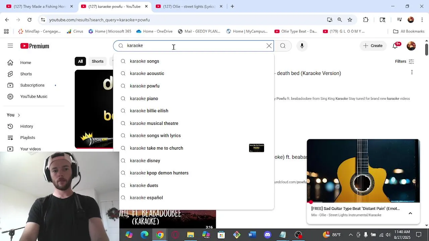Open the All Bookmarks folder
This screenshot has width=429, height=241.
pos(409,31)
